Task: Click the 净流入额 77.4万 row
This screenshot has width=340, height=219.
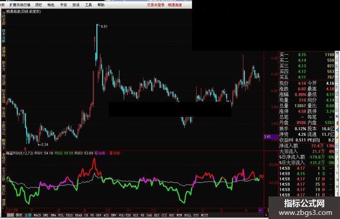Action: [x=307, y=146]
